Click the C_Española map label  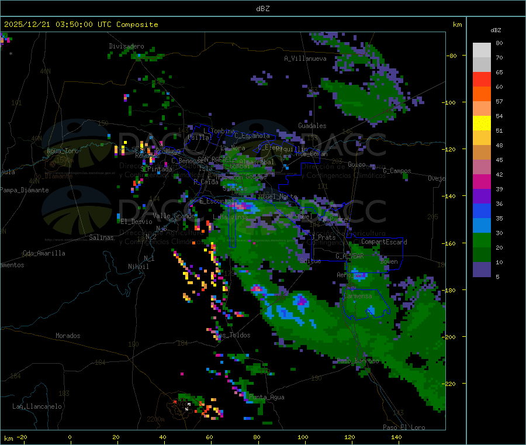(252, 136)
